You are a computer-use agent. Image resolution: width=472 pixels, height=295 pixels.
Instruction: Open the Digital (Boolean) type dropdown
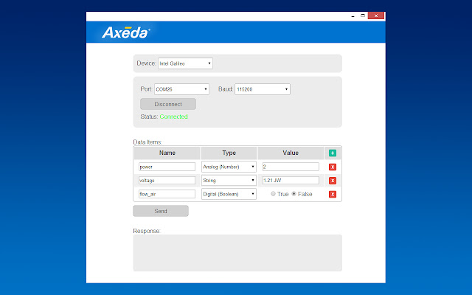click(x=229, y=194)
